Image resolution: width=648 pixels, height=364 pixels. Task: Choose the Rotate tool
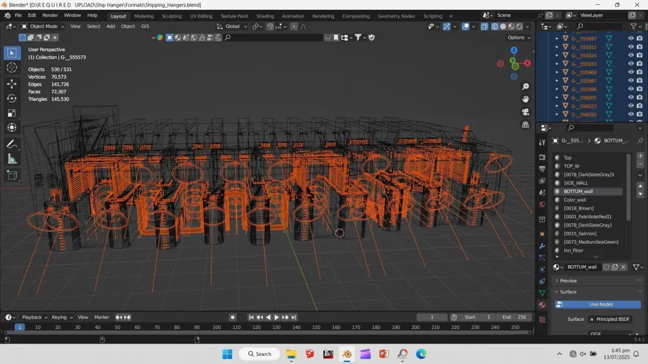tap(12, 98)
